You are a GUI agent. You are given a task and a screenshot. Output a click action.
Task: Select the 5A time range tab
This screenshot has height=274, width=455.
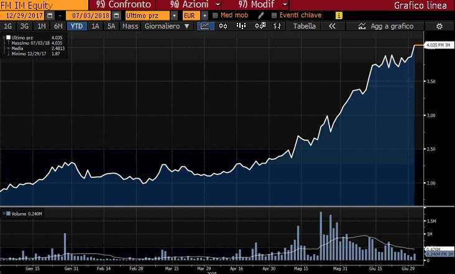[111, 26]
